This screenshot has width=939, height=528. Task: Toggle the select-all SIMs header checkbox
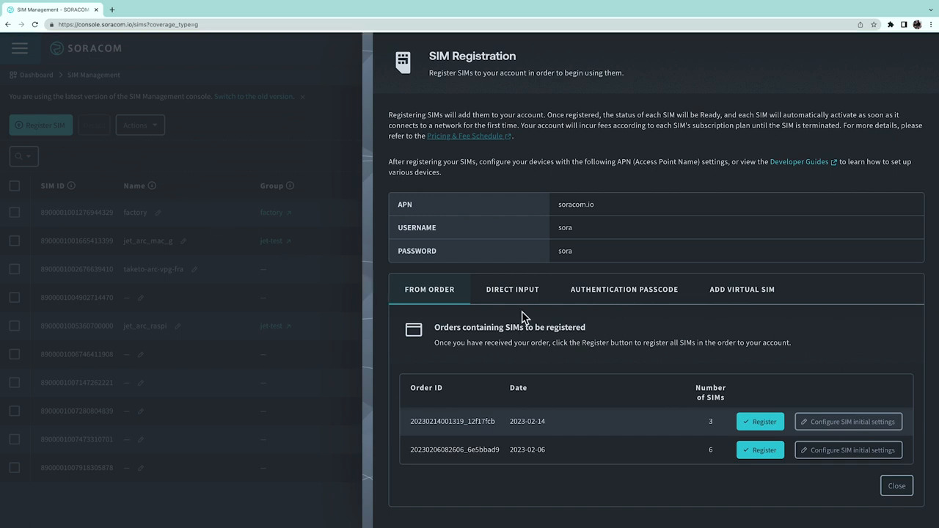pos(15,186)
